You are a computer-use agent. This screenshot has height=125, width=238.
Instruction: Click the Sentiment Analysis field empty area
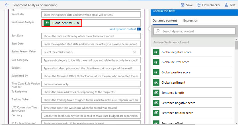pyautogui.click(x=111, y=23)
